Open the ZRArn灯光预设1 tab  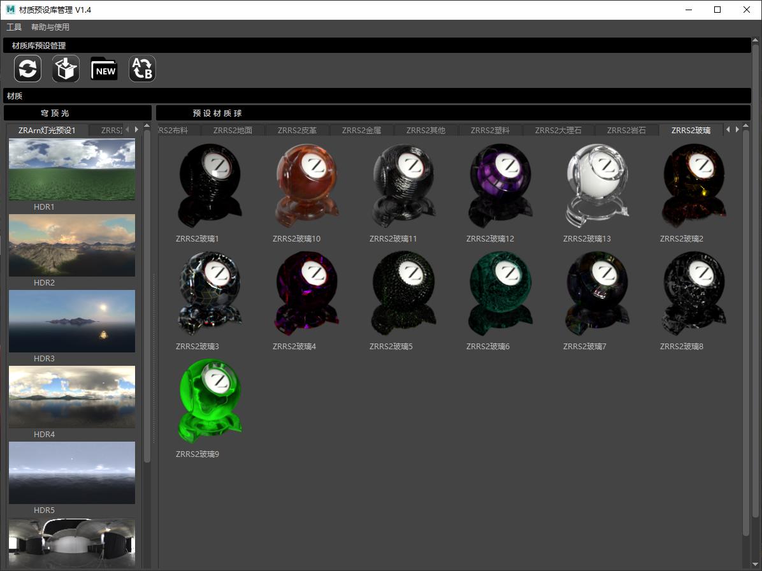(47, 130)
